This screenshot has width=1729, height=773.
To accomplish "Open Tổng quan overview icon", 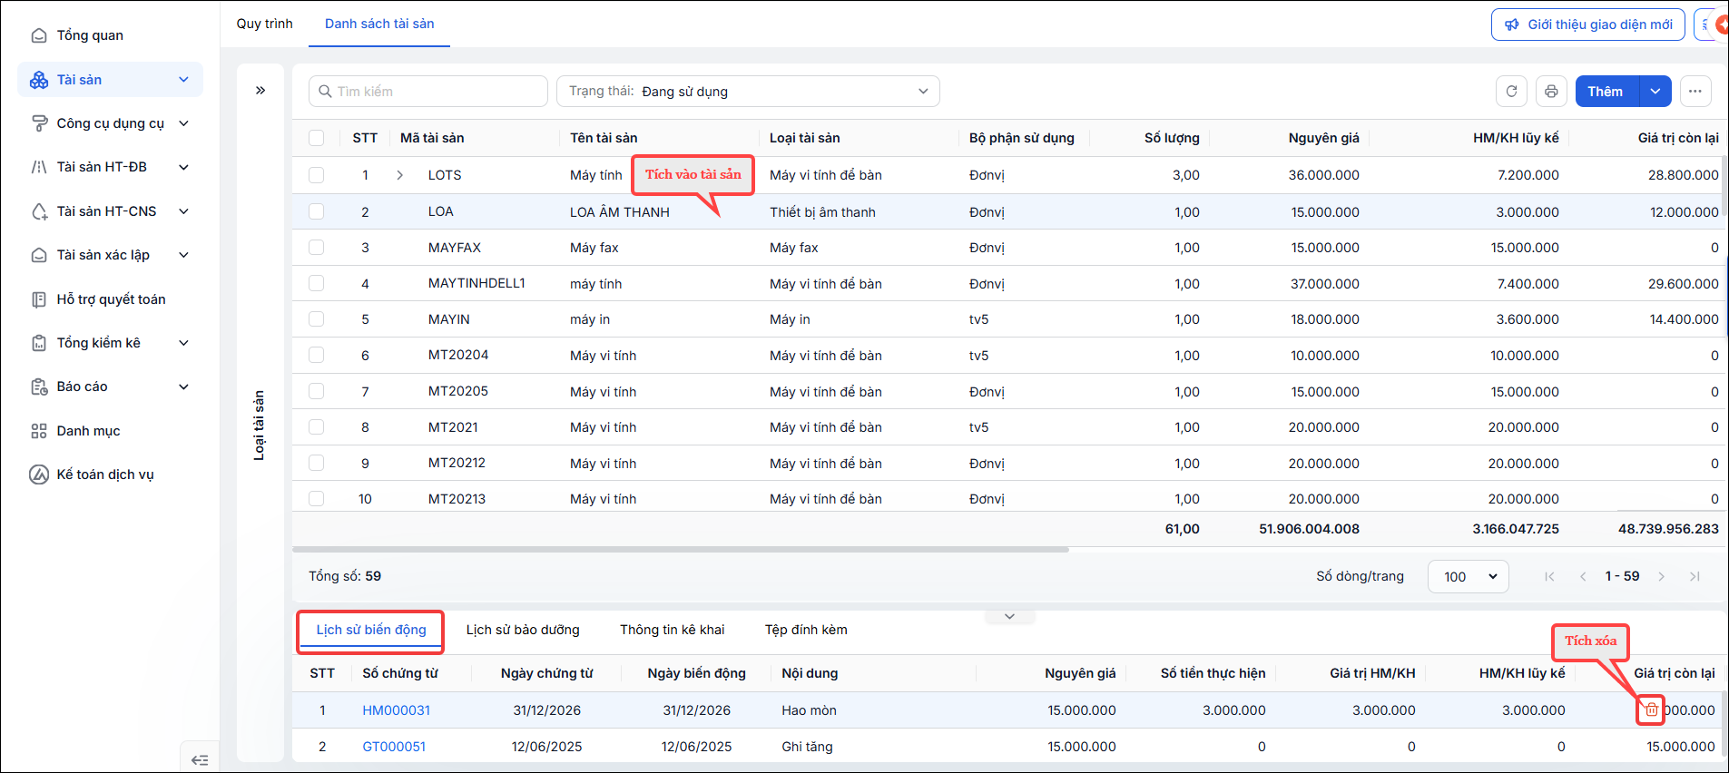I will point(39,35).
